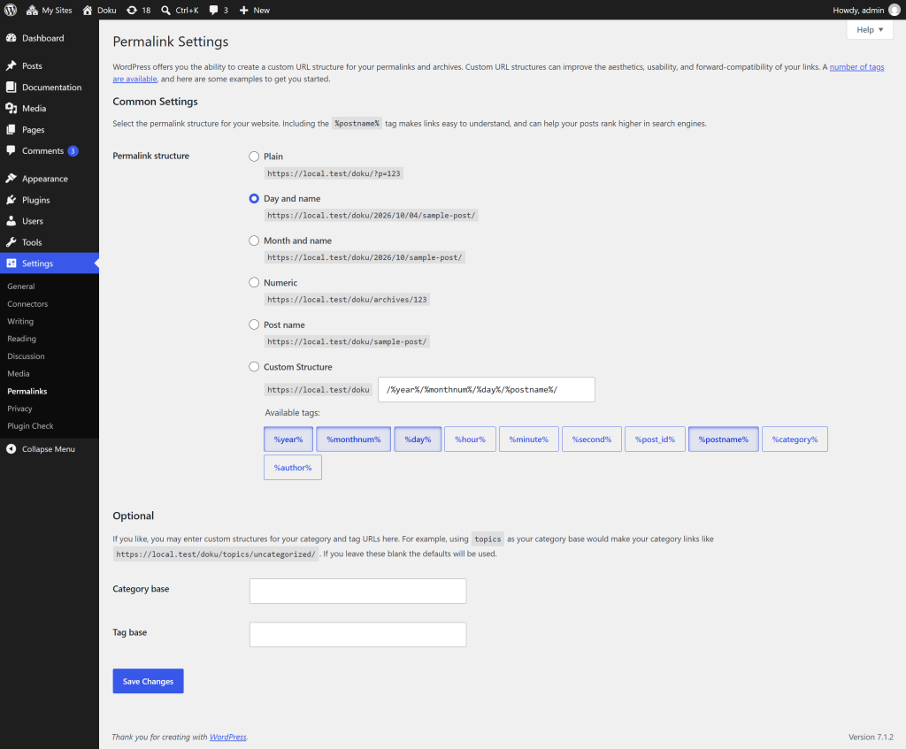Click the archives/123 sample URL
Image resolution: width=906 pixels, height=749 pixels.
point(347,300)
